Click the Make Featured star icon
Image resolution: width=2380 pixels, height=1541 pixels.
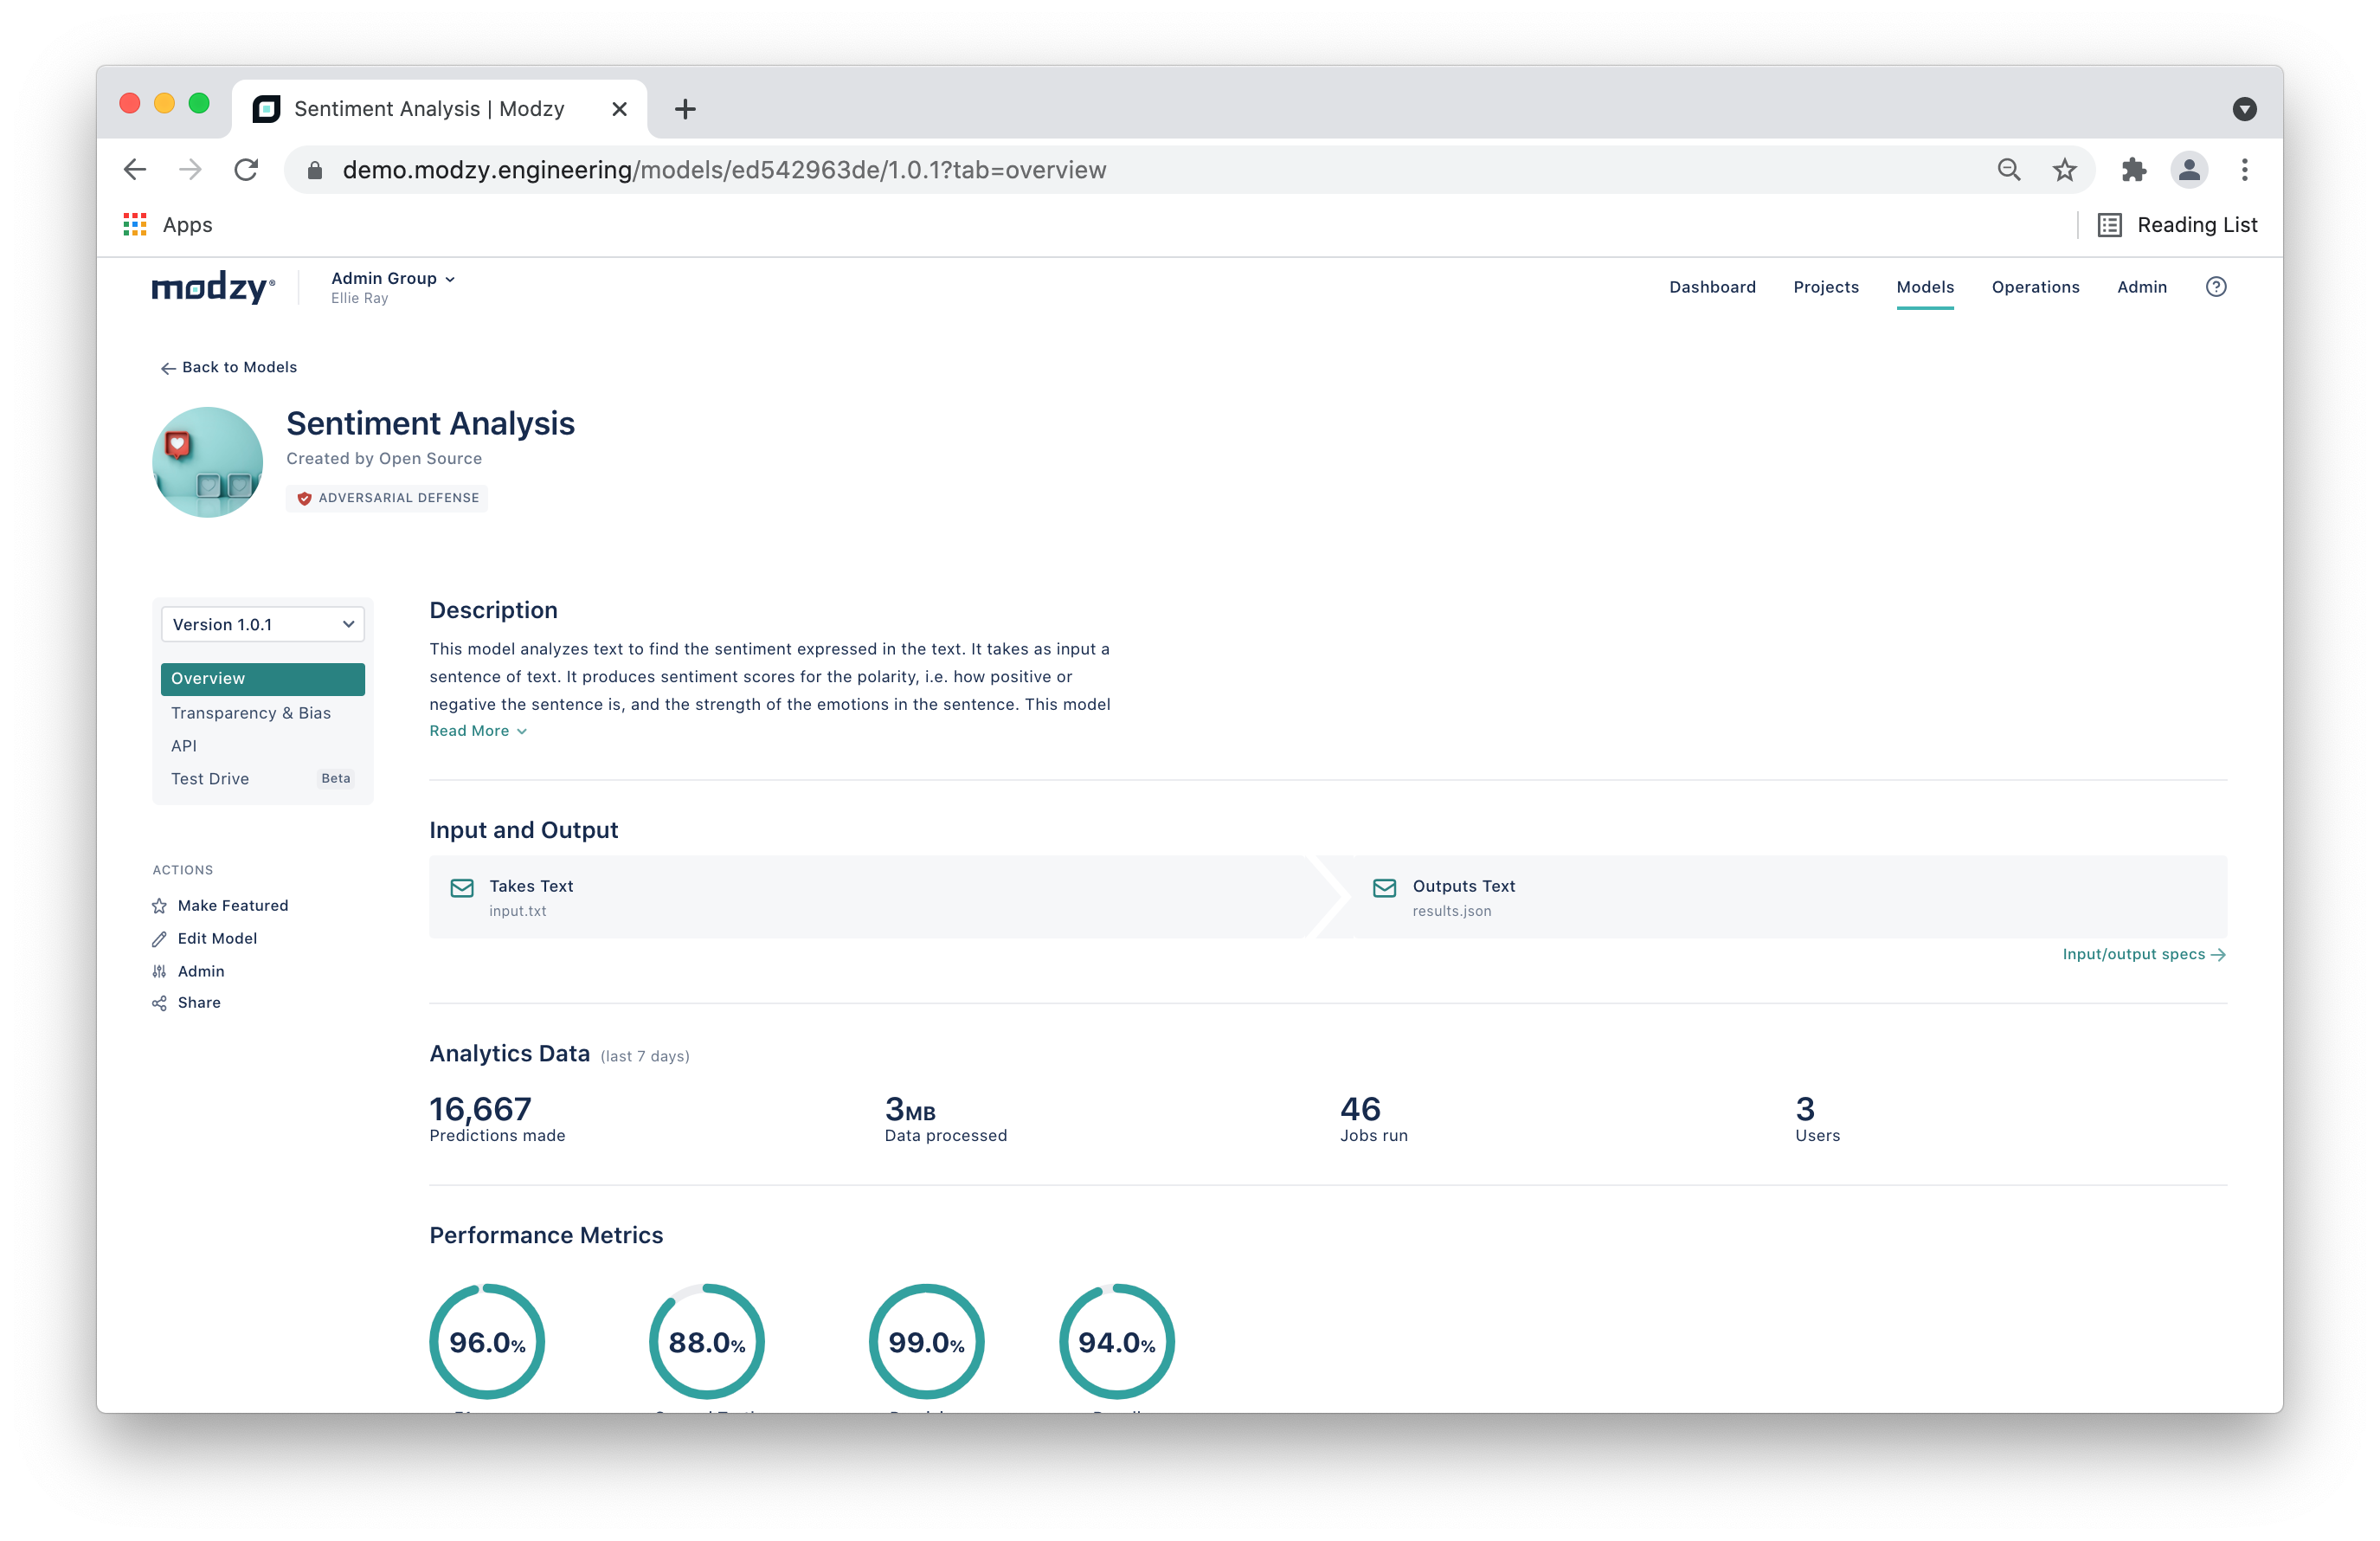point(159,906)
